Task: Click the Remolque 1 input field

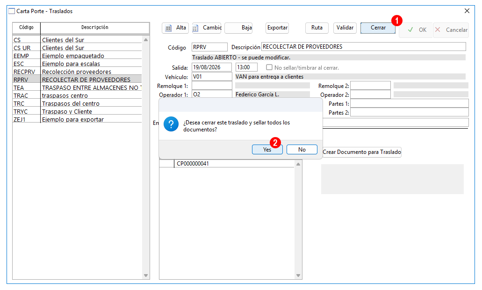Action: [x=212, y=86]
